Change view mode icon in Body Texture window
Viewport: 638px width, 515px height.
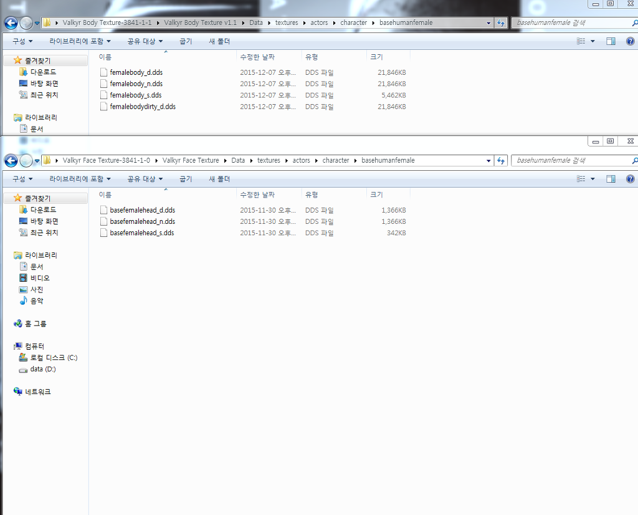581,41
